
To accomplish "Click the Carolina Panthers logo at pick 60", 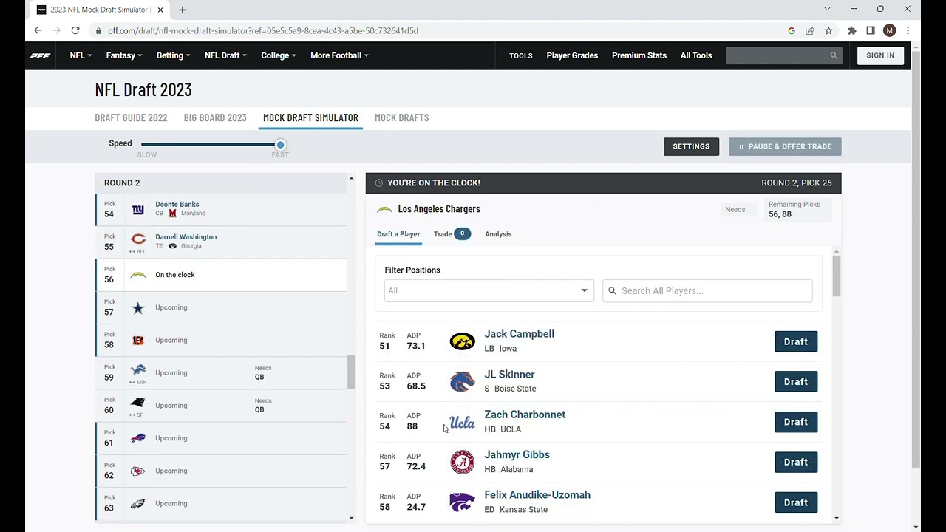I will [x=138, y=403].
